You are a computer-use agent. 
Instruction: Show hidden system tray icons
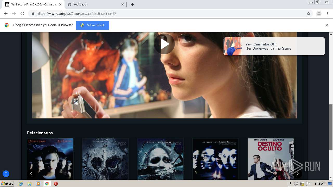[290, 184]
